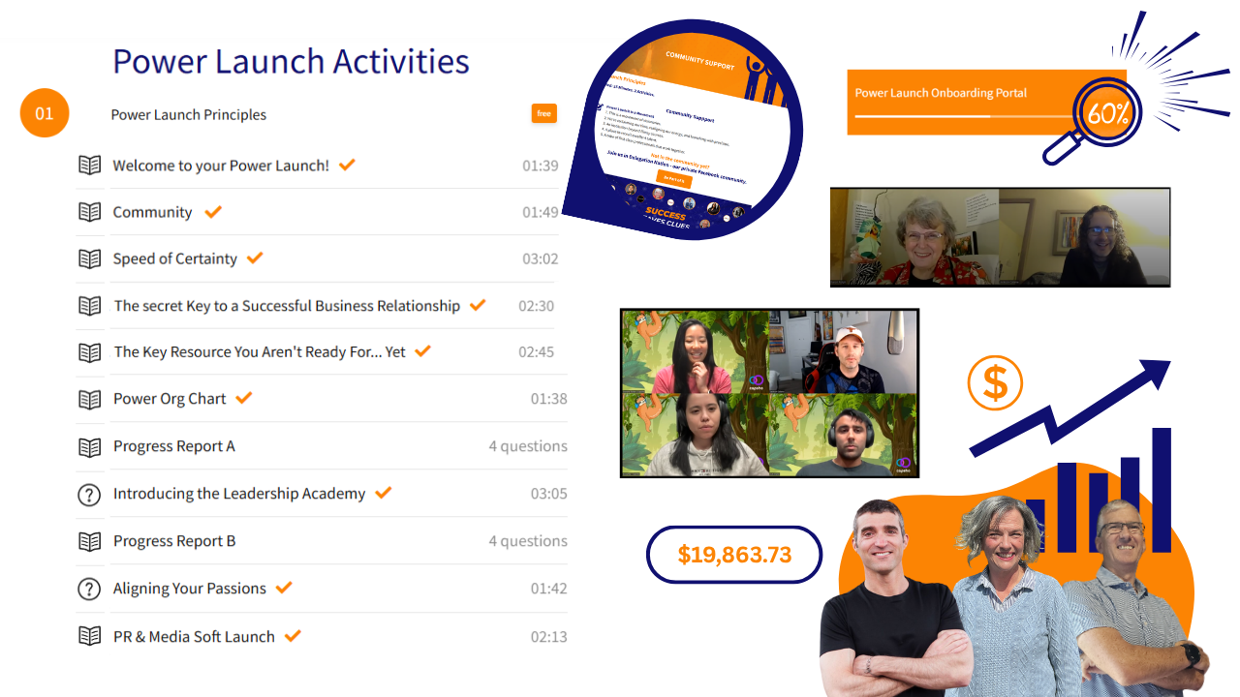Collapse the Power Launch Principles section header
The width and height of the screenshot is (1240, 697).
click(189, 114)
